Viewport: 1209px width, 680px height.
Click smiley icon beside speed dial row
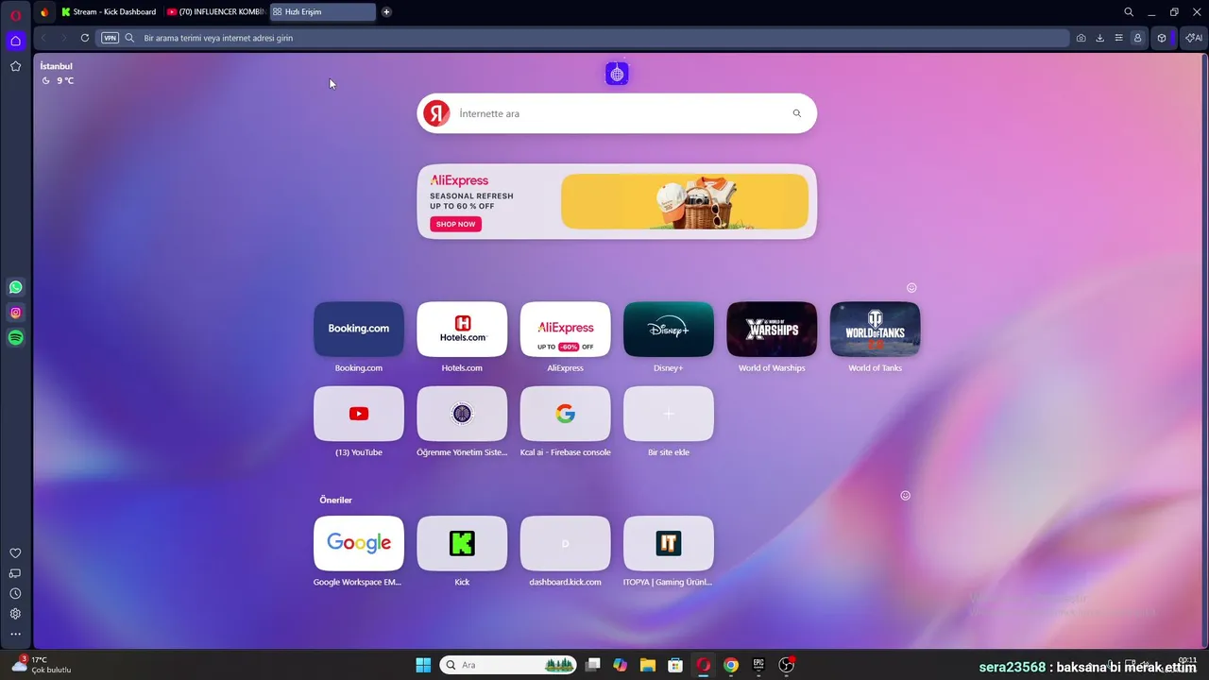(x=911, y=288)
